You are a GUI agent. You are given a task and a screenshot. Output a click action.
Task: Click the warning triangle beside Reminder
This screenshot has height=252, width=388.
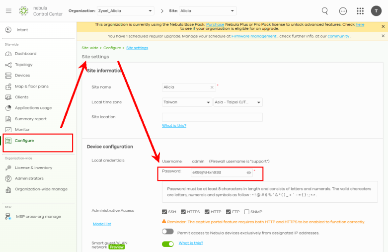[164, 221]
